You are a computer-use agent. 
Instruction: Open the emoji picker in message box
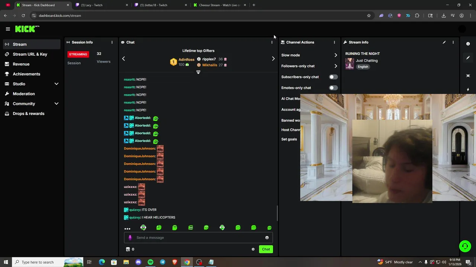[267, 238]
